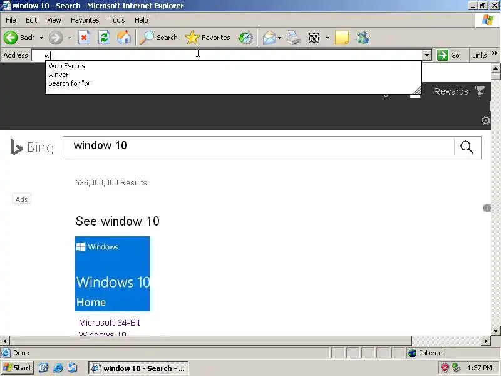Edit page with the Word icon
The width and height of the screenshot is (501, 376).
(x=314, y=38)
